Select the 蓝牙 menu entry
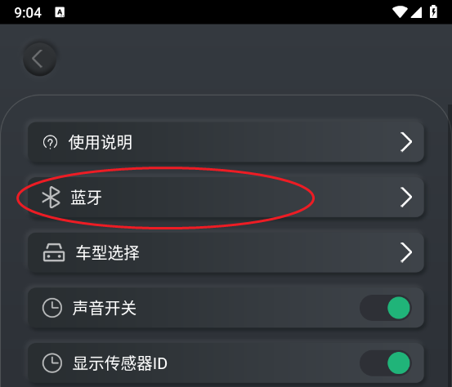 [226, 198]
